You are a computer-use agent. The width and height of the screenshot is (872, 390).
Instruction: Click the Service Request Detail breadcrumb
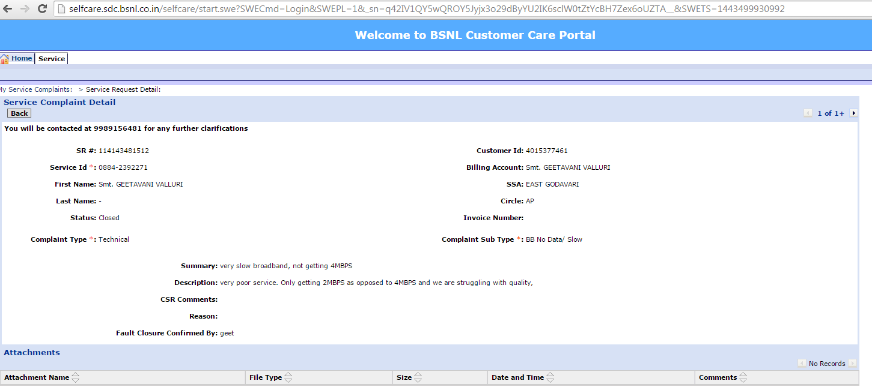tap(123, 89)
